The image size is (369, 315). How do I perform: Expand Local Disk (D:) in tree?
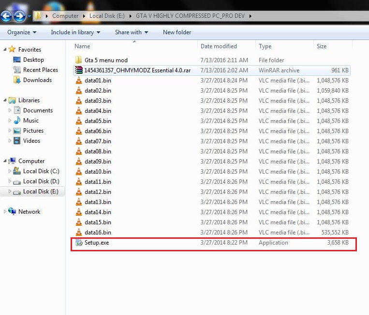[10, 181]
